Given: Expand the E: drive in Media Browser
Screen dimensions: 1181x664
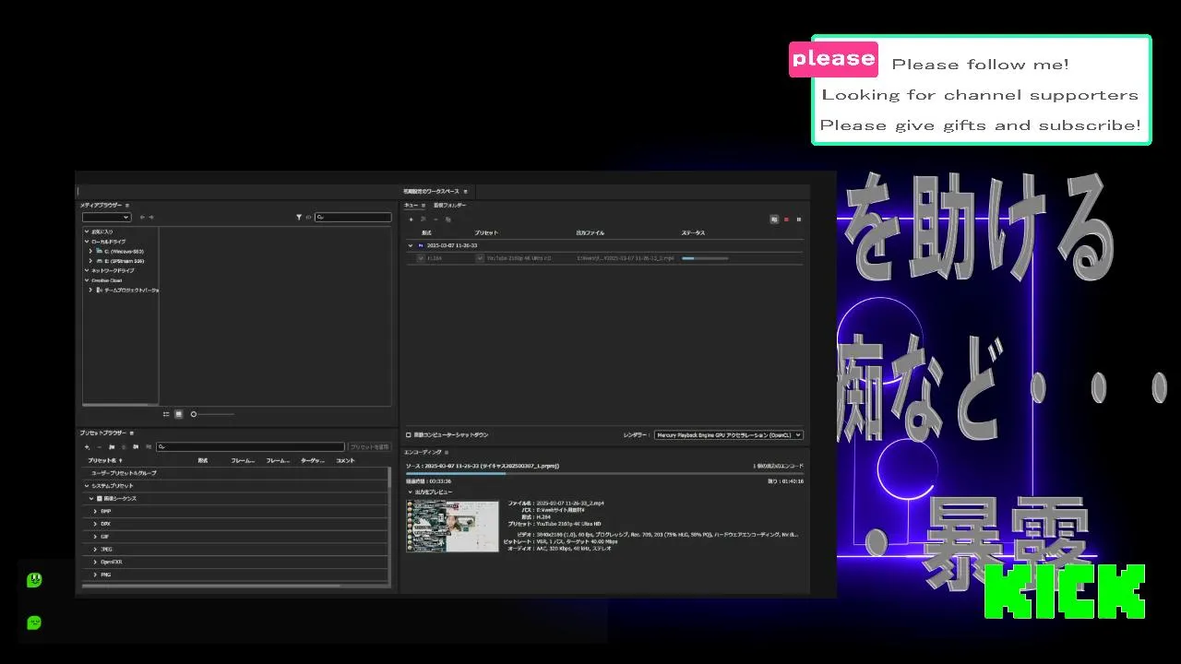Looking at the screenshot, I should click(90, 261).
